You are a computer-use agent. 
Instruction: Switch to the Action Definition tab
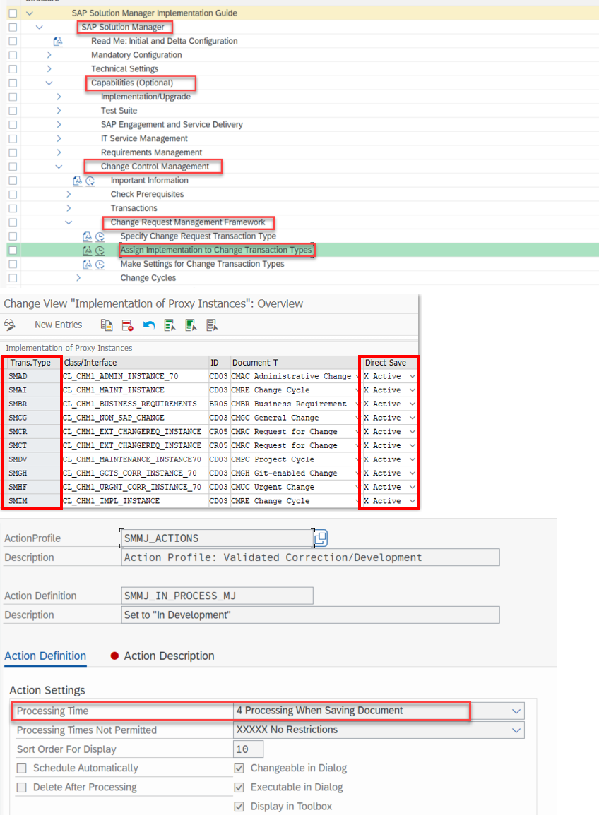click(45, 656)
